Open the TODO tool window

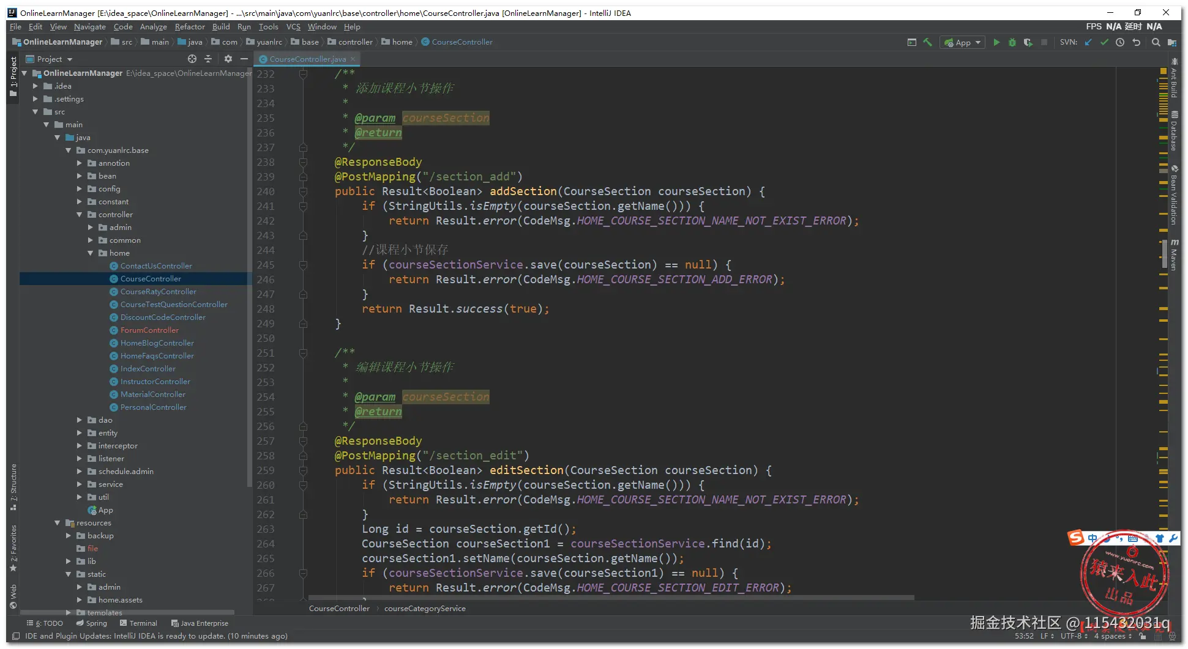tap(45, 623)
